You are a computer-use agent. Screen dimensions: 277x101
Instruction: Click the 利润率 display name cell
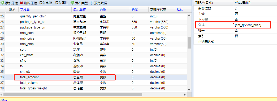pyautogui.click(x=78, y=55)
